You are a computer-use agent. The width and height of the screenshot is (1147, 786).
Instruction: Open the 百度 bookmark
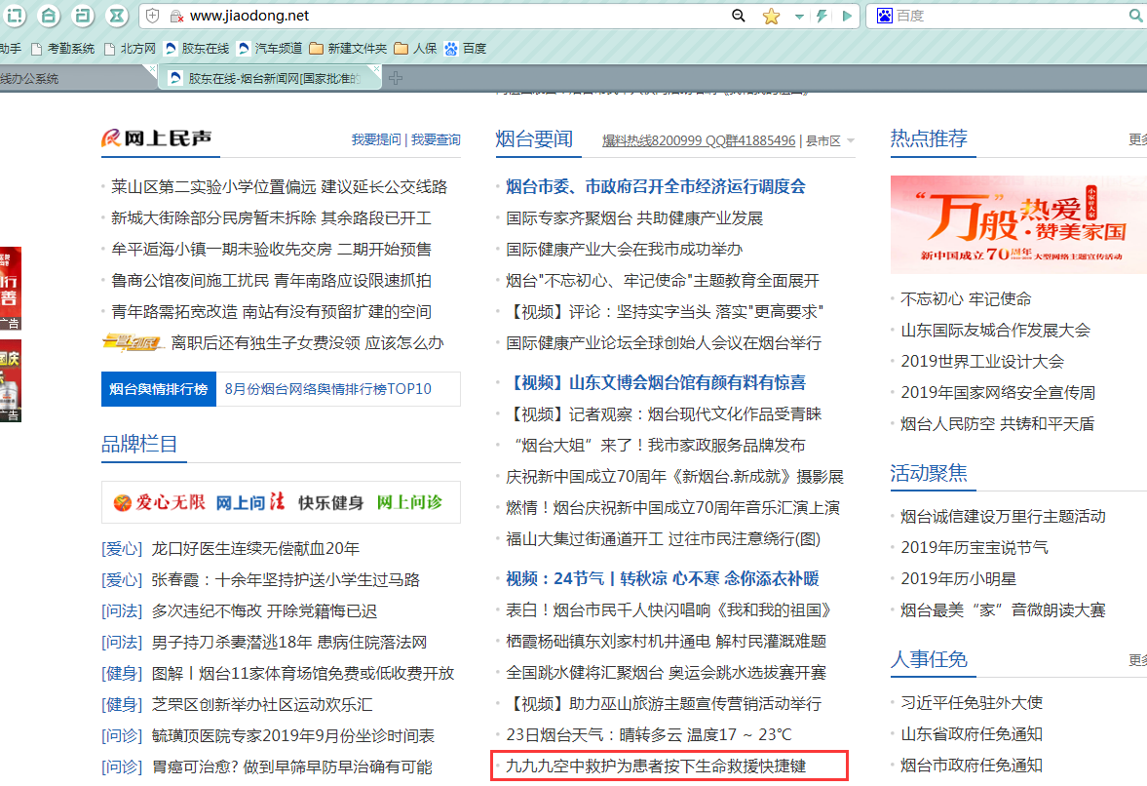click(x=465, y=49)
